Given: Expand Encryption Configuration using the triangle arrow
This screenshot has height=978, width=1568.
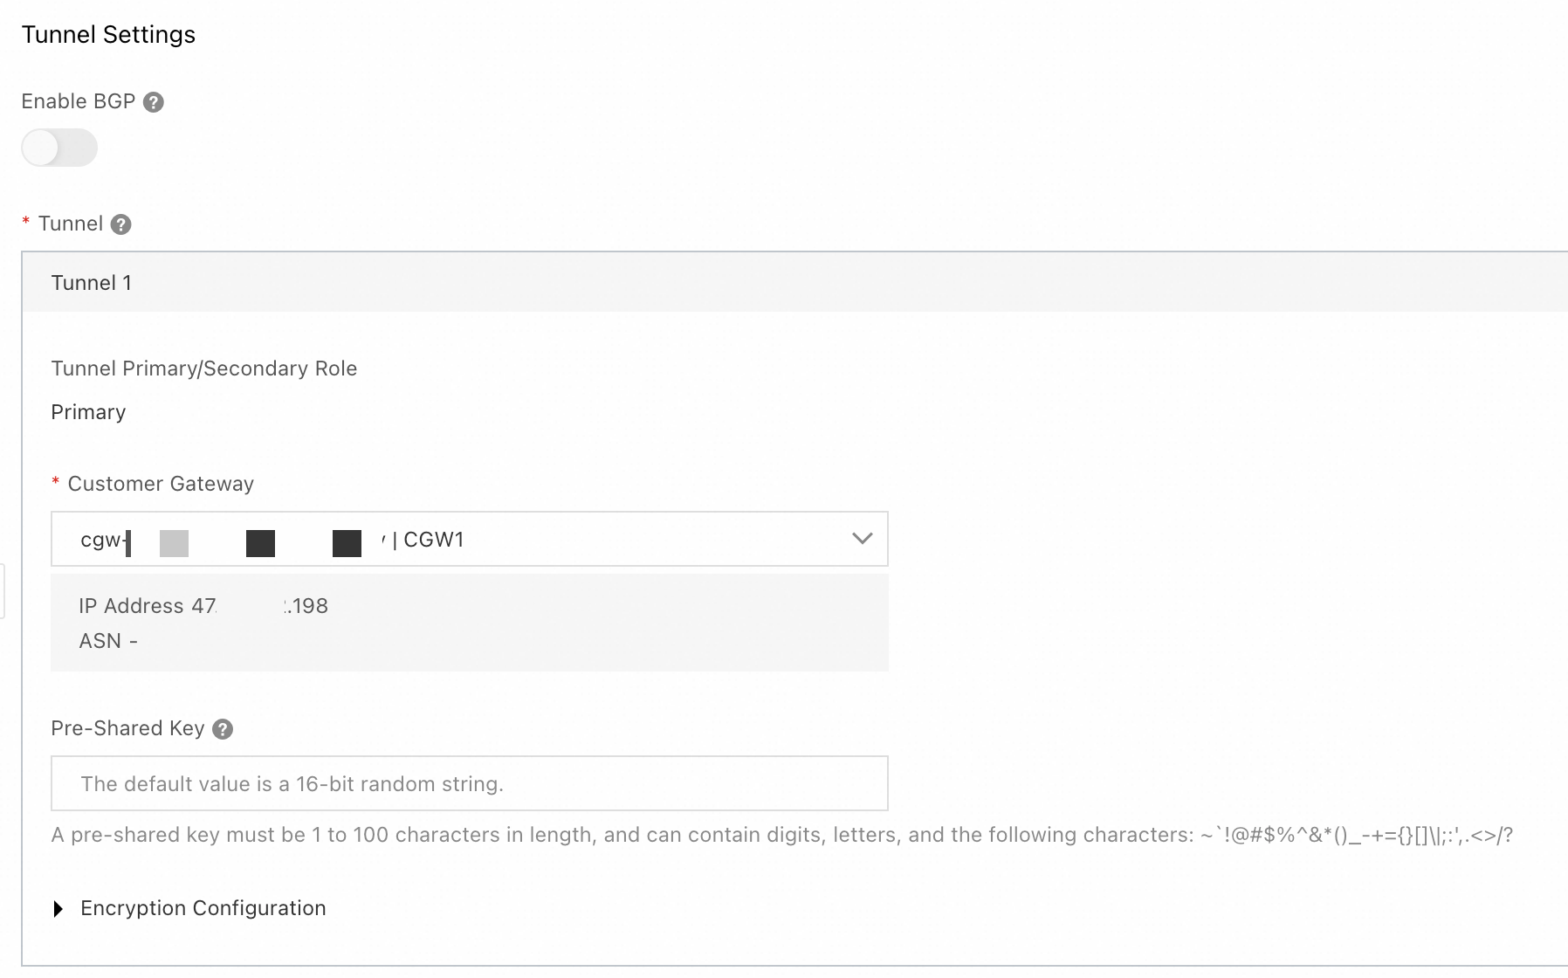Looking at the screenshot, I should tap(58, 909).
